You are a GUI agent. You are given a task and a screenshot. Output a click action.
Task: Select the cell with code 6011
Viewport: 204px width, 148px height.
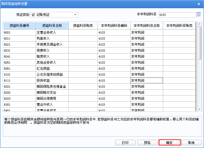[x=20, y=39]
